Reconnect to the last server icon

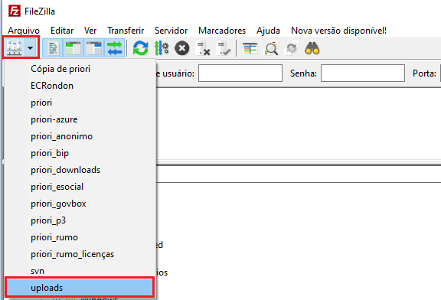(x=224, y=48)
